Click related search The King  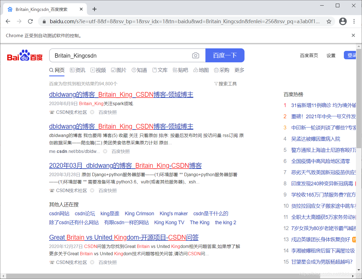pos(200,223)
